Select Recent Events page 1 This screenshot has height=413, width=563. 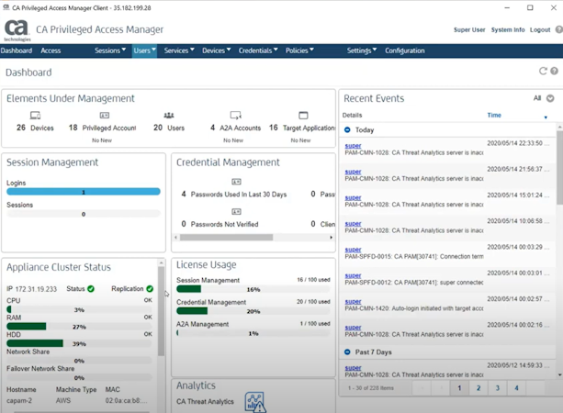tap(459, 388)
